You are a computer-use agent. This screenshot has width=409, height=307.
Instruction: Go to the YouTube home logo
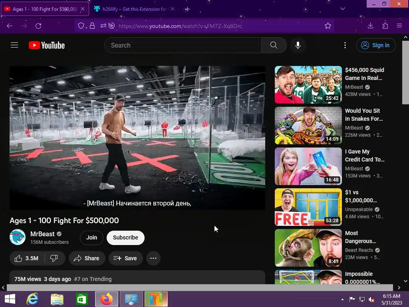(47, 45)
